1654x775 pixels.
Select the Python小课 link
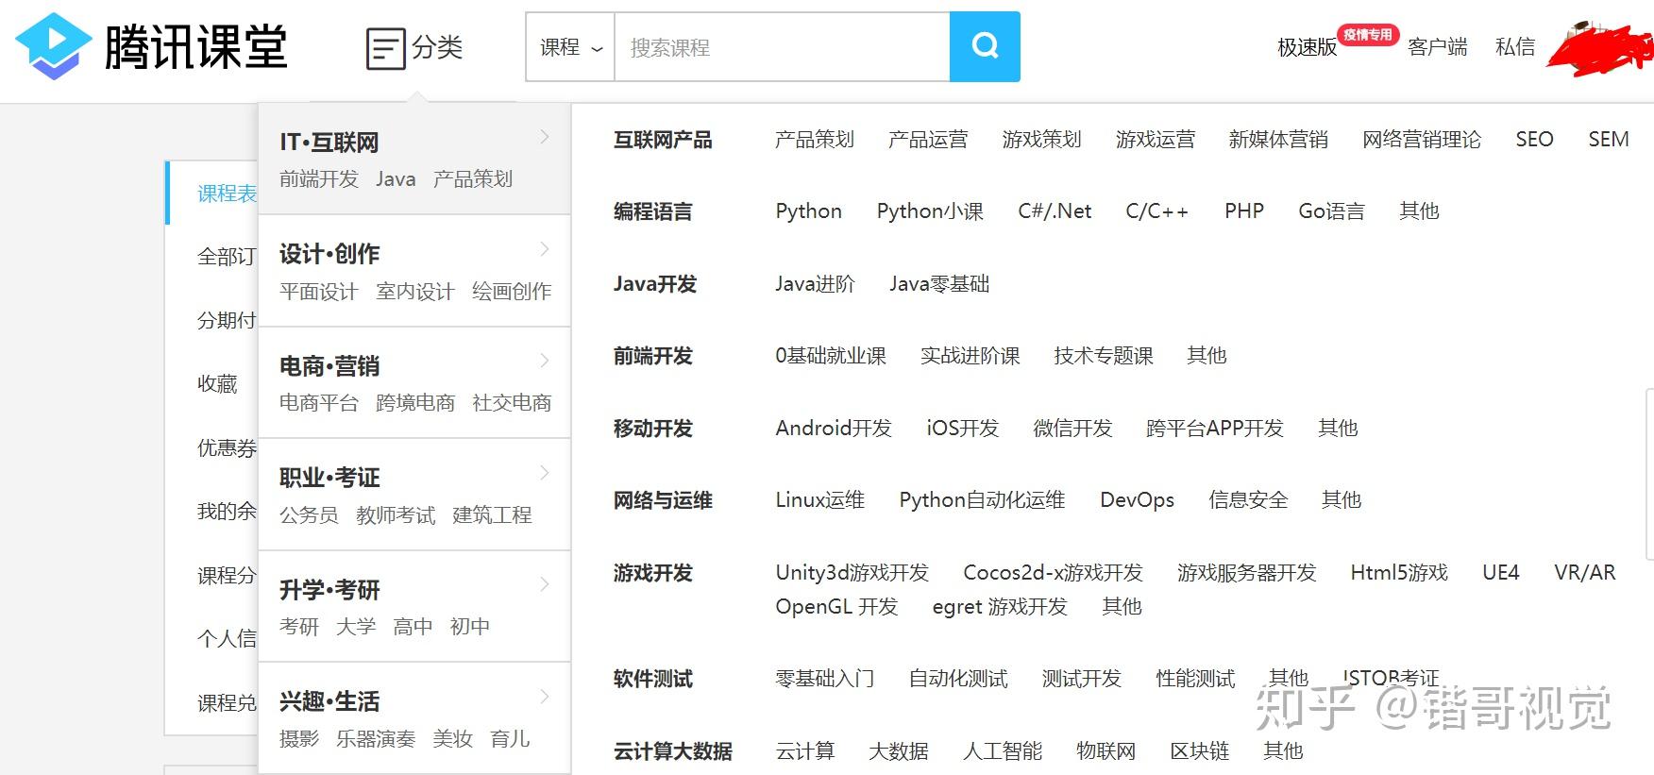coord(930,211)
